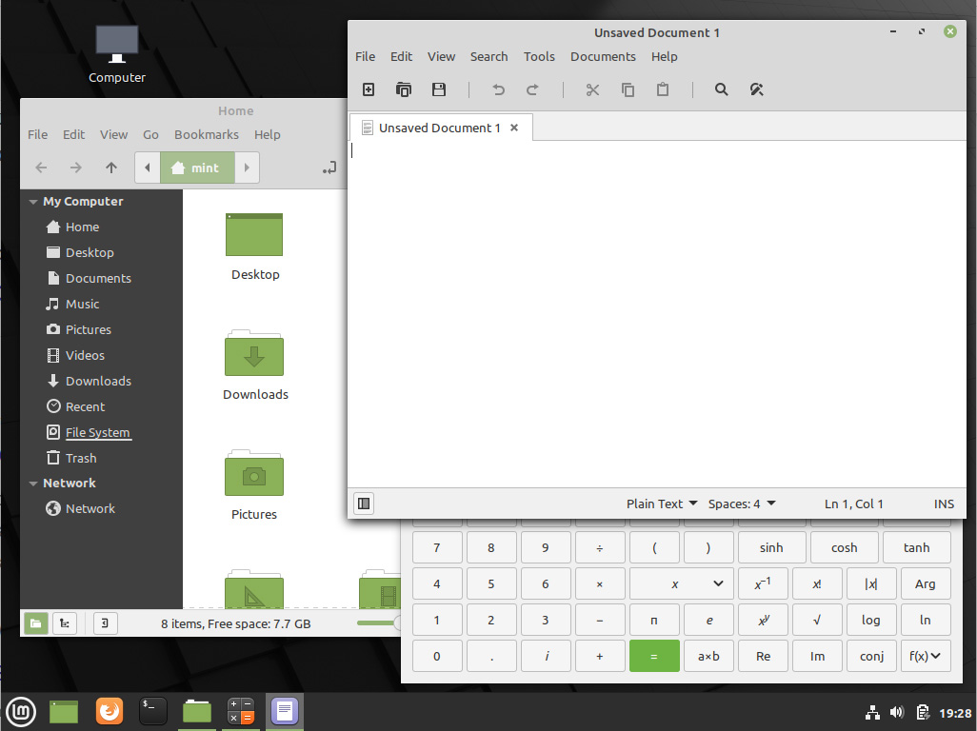Open the Linux Mint start menu
This screenshot has width=977, height=731.
(x=21, y=711)
